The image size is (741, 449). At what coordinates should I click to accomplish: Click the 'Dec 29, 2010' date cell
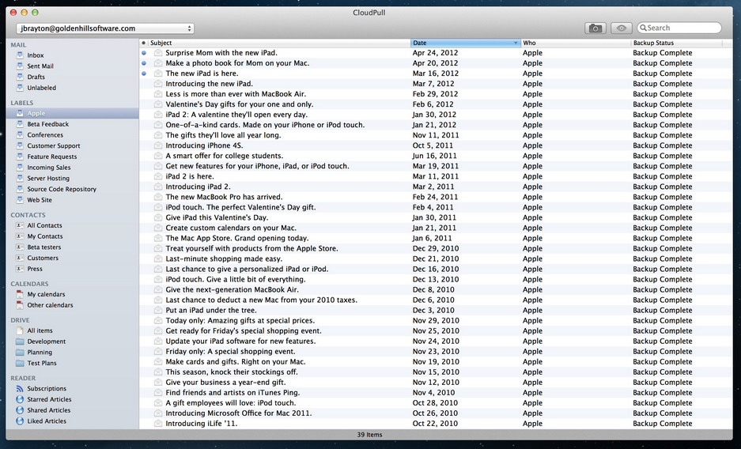coord(435,248)
